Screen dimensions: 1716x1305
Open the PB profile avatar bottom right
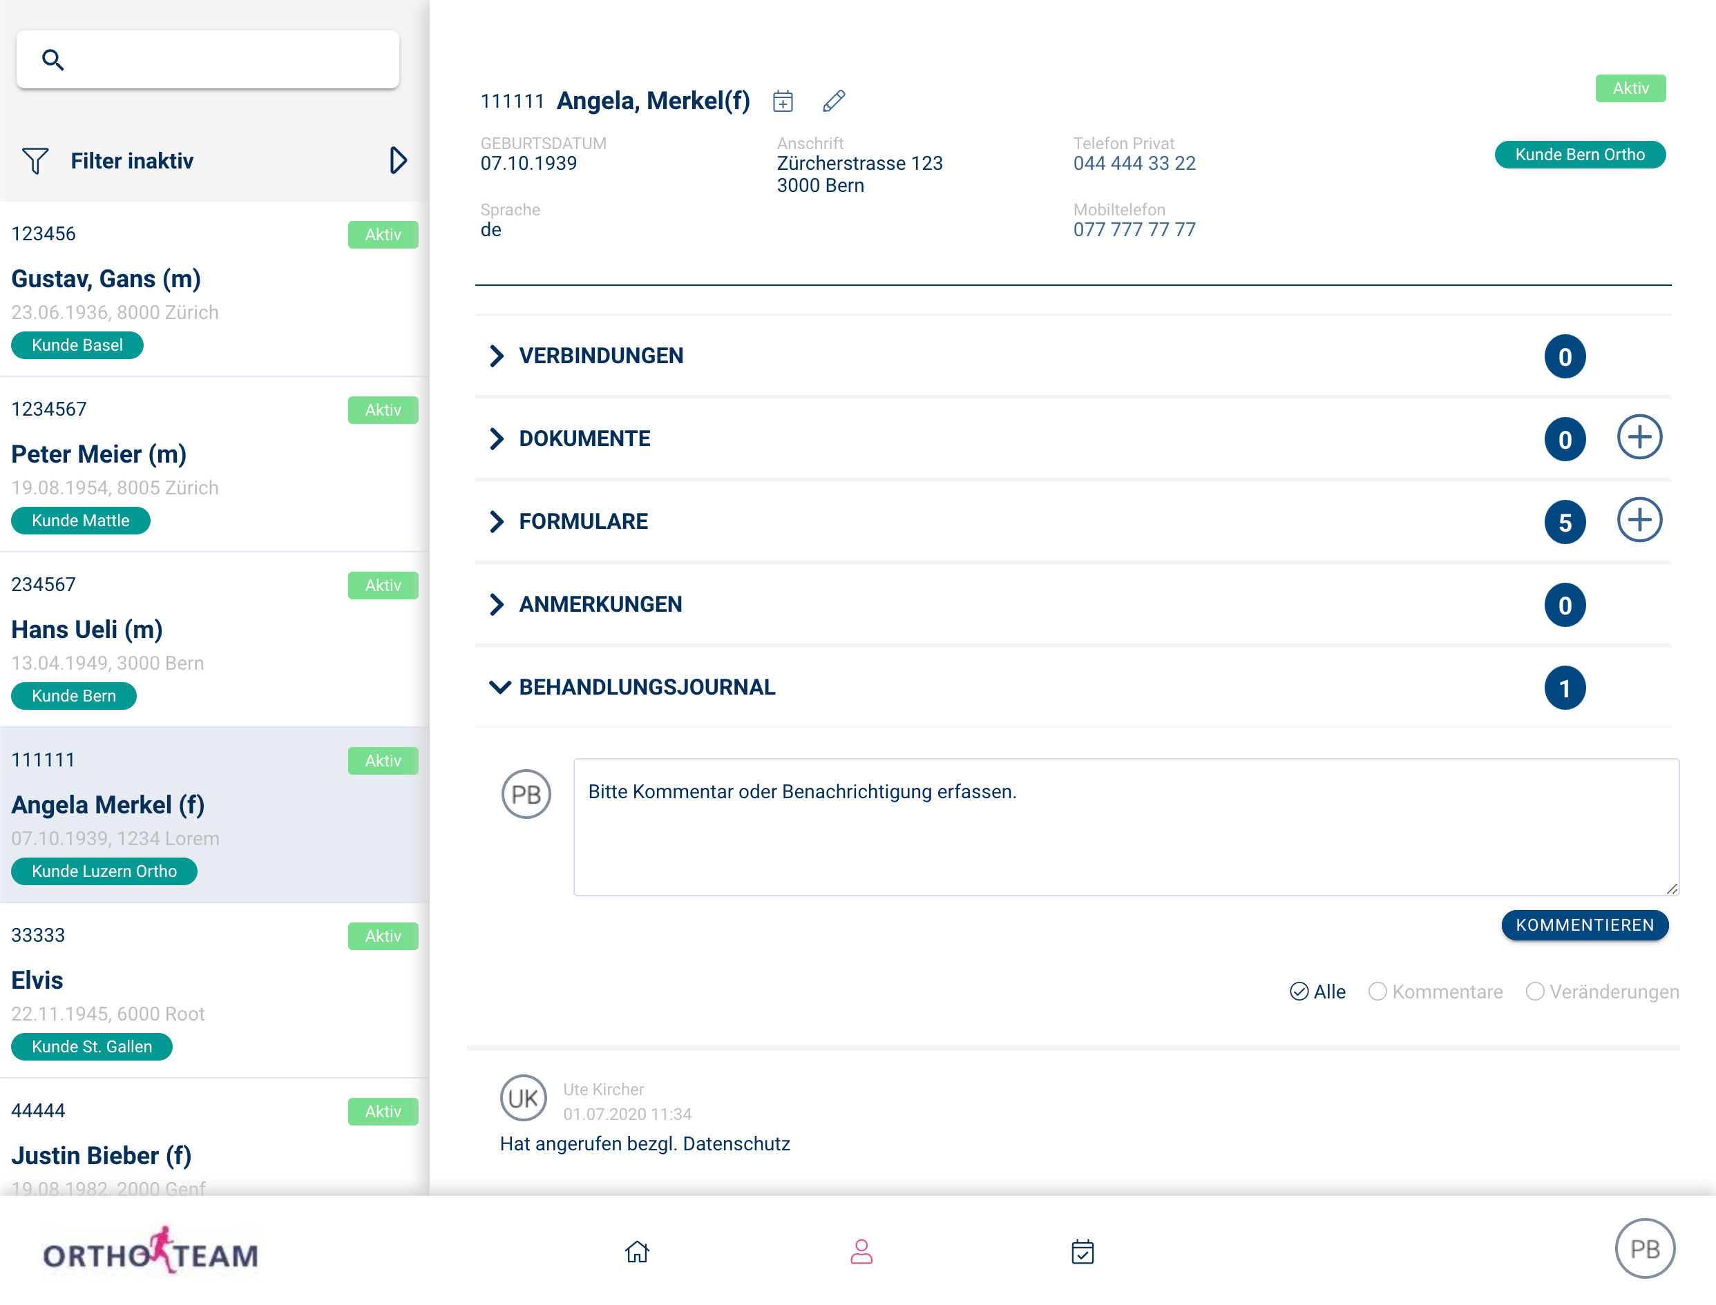click(x=1646, y=1248)
